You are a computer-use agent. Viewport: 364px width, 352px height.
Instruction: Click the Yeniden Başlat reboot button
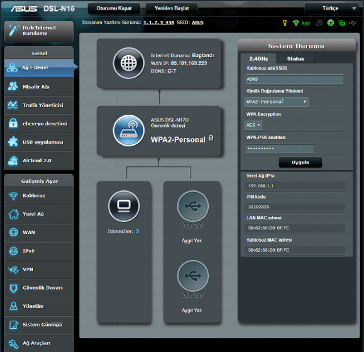pos(172,9)
